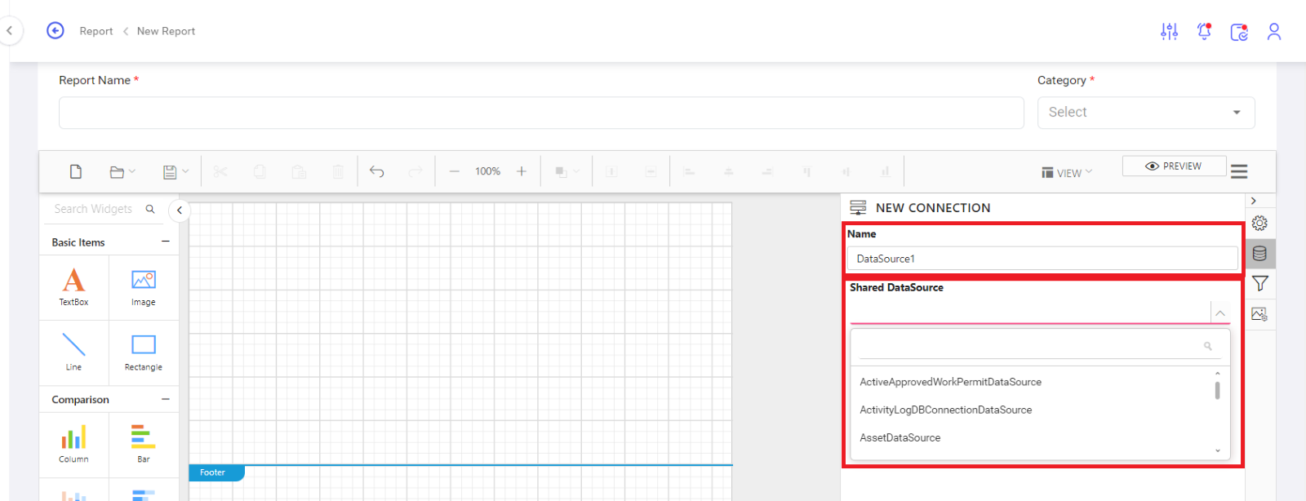Collapse the Comparison section
This screenshot has height=501, width=1306.
click(x=166, y=399)
